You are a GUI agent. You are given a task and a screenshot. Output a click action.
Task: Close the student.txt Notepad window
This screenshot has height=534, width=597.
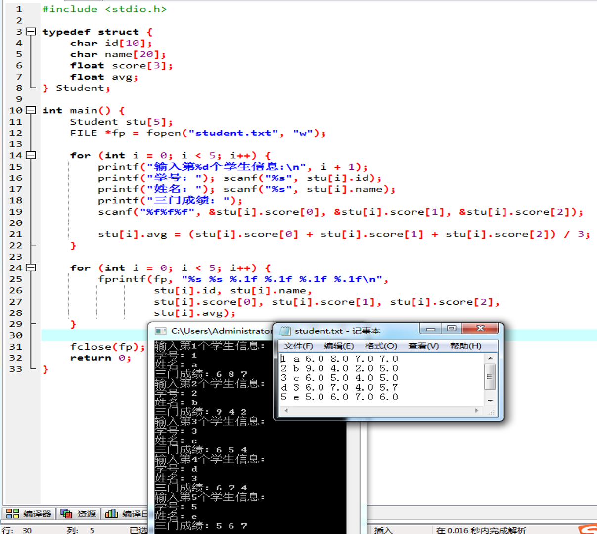[x=480, y=329]
